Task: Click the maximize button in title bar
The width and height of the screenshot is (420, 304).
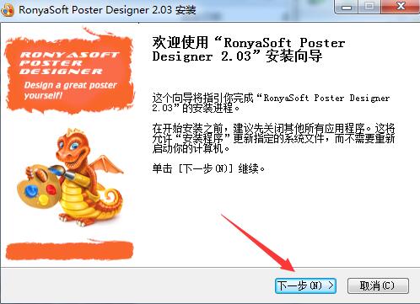Action: click(369, 7)
